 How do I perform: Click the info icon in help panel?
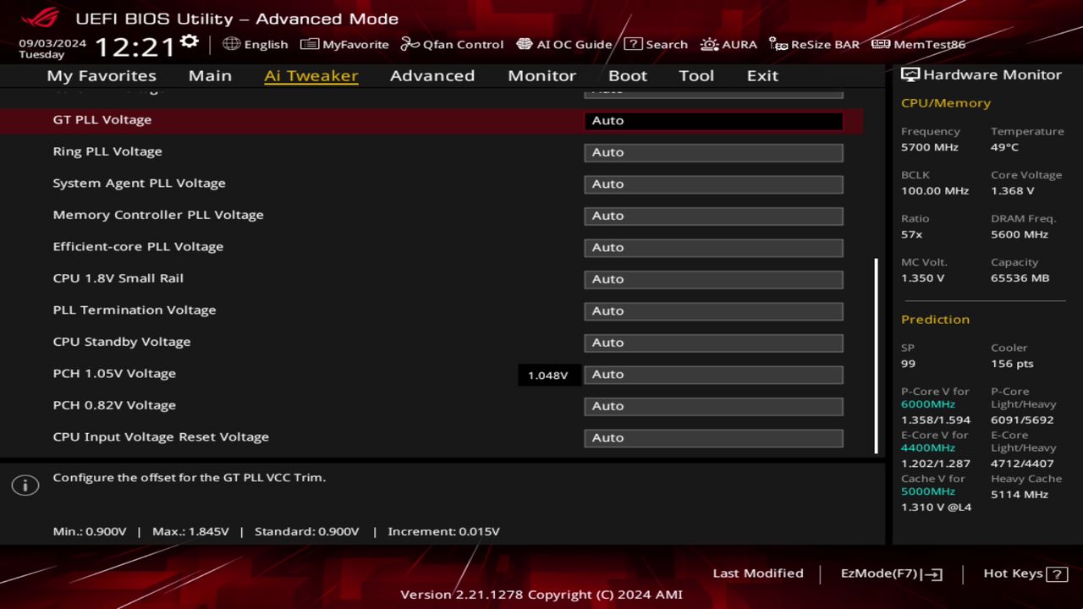point(25,486)
